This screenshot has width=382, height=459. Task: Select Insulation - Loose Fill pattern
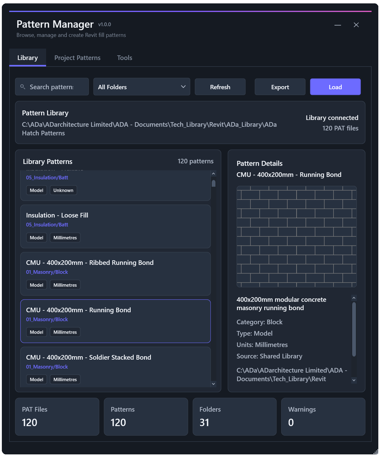(116, 226)
